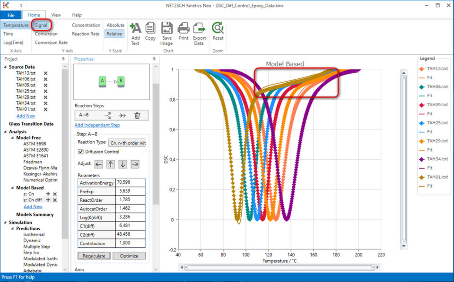The height and width of the screenshot is (282, 454).
Task: Collapse the Source Data tree node
Action: [x=6, y=67]
